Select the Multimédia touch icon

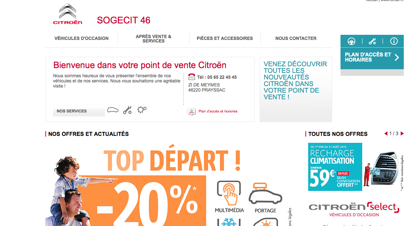coord(229,193)
